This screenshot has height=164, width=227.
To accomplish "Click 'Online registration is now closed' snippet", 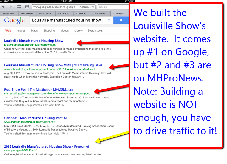I will tap(53, 154).
